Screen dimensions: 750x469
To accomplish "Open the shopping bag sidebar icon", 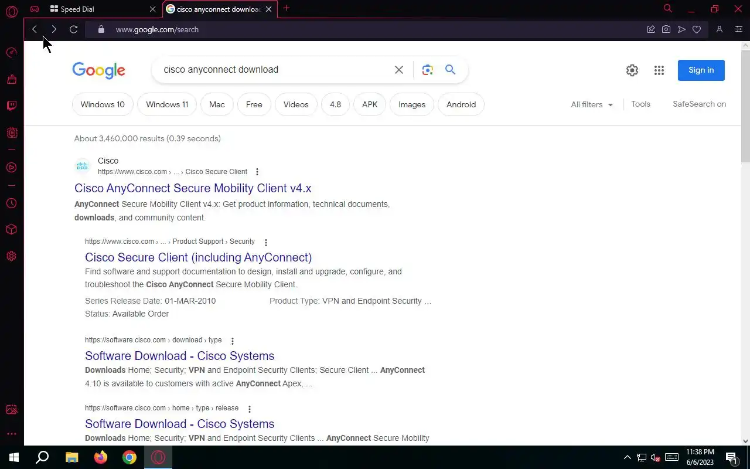I will coord(11,79).
